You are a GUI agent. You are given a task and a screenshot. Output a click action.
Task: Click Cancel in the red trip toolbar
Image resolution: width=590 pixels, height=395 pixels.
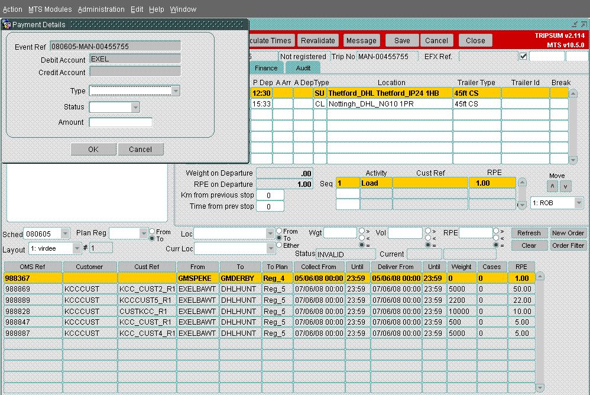(436, 41)
